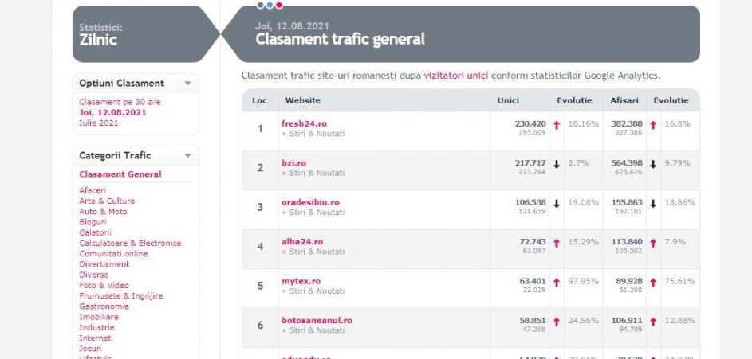Click the Clasament trafic general title
Image resolution: width=752 pixels, height=359 pixels.
click(340, 39)
